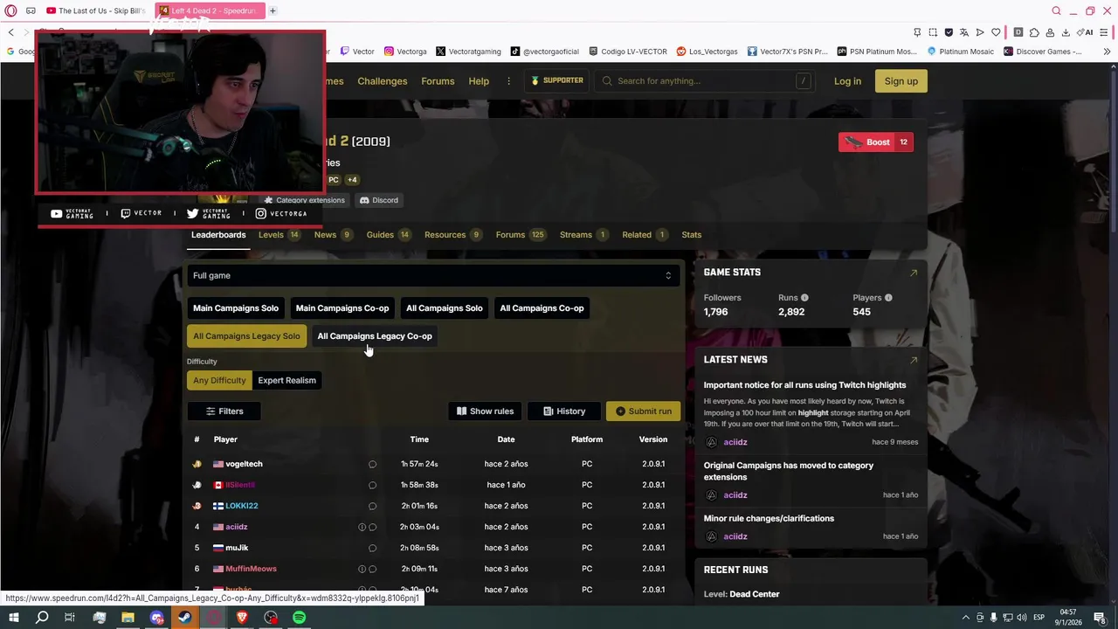The width and height of the screenshot is (1118, 629).
Task: Click the Log in link
Action: coord(847,81)
